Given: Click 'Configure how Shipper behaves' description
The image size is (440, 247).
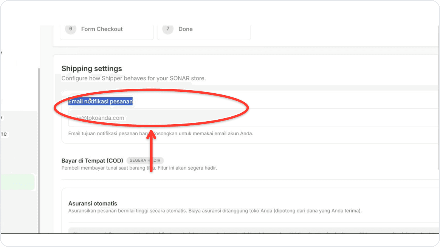Looking at the screenshot, I should pos(133,78).
